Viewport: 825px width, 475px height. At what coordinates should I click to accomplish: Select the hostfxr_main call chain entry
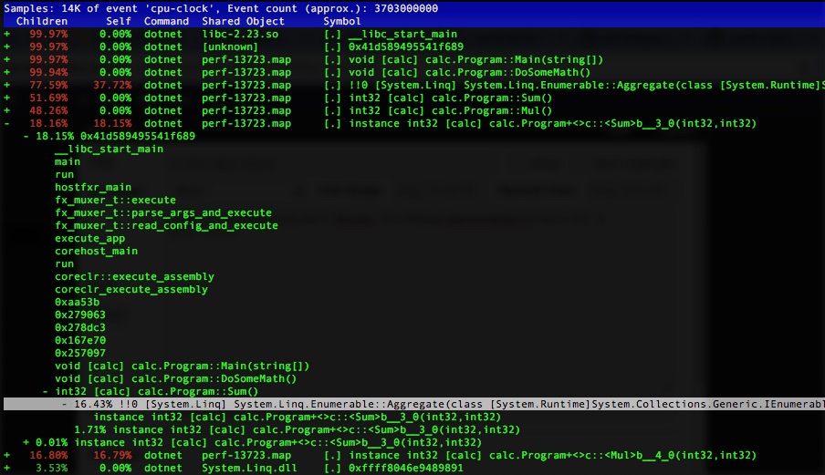click(93, 187)
